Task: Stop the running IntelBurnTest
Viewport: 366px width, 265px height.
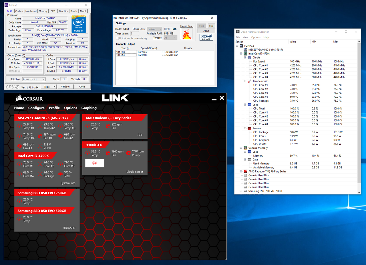Action: [211, 26]
